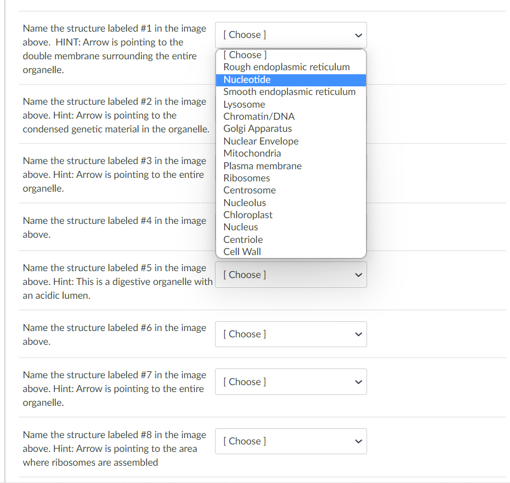Open the structure #8 answer dropdown
Image resolution: width=510 pixels, height=483 pixels.
point(291,441)
